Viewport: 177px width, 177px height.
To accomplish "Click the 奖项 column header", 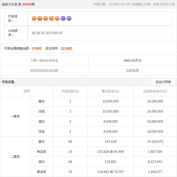I will coord(27,91).
